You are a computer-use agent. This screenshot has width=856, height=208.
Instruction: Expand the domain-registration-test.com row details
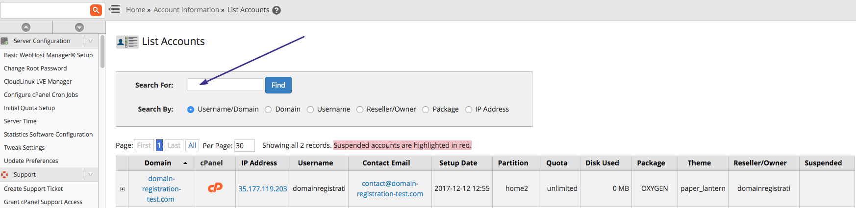point(122,189)
